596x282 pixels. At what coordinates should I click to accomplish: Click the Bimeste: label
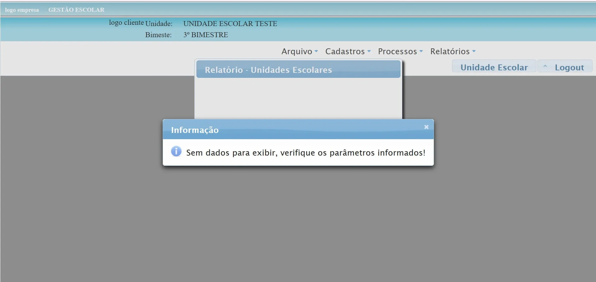tap(159, 35)
